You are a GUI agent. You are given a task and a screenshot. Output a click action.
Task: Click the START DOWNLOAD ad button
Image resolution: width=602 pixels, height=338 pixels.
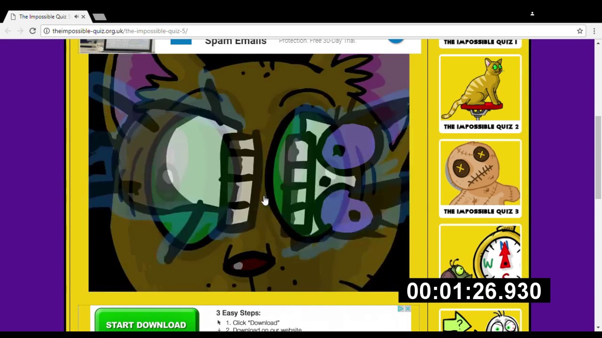147,321
